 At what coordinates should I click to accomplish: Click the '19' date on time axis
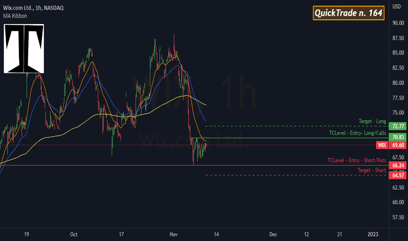click(27, 234)
